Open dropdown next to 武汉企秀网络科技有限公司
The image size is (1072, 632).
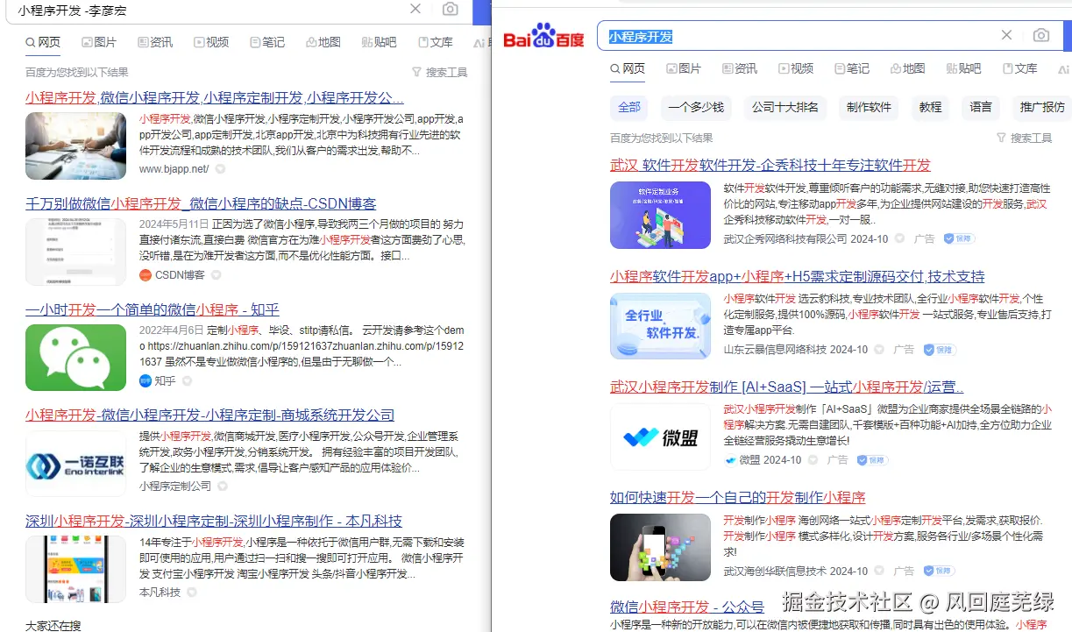[899, 238]
